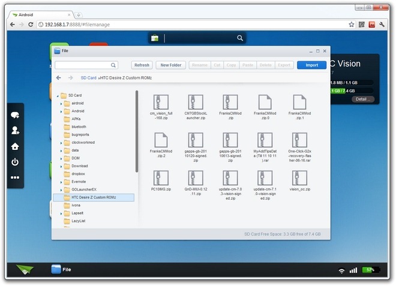Viewport: 396px width, 286px height.
Task: Click the Wi-Fi status icon
Action: [341, 270]
